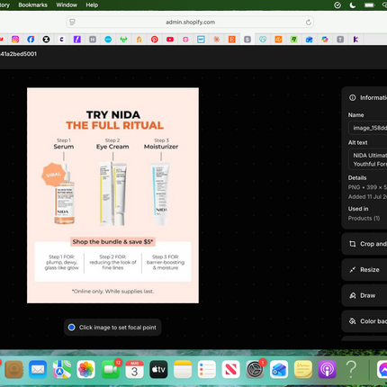
Task: Open the orange starburst pinned tab
Action: click(216, 40)
